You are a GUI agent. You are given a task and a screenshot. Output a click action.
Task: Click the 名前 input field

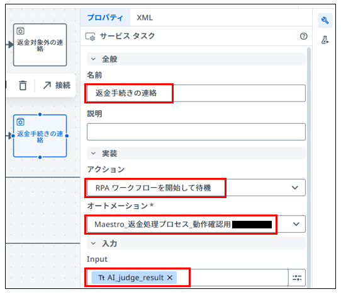pos(196,93)
